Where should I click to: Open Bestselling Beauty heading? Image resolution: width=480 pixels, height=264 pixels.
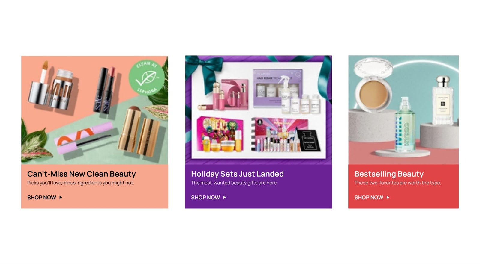pyautogui.click(x=389, y=174)
